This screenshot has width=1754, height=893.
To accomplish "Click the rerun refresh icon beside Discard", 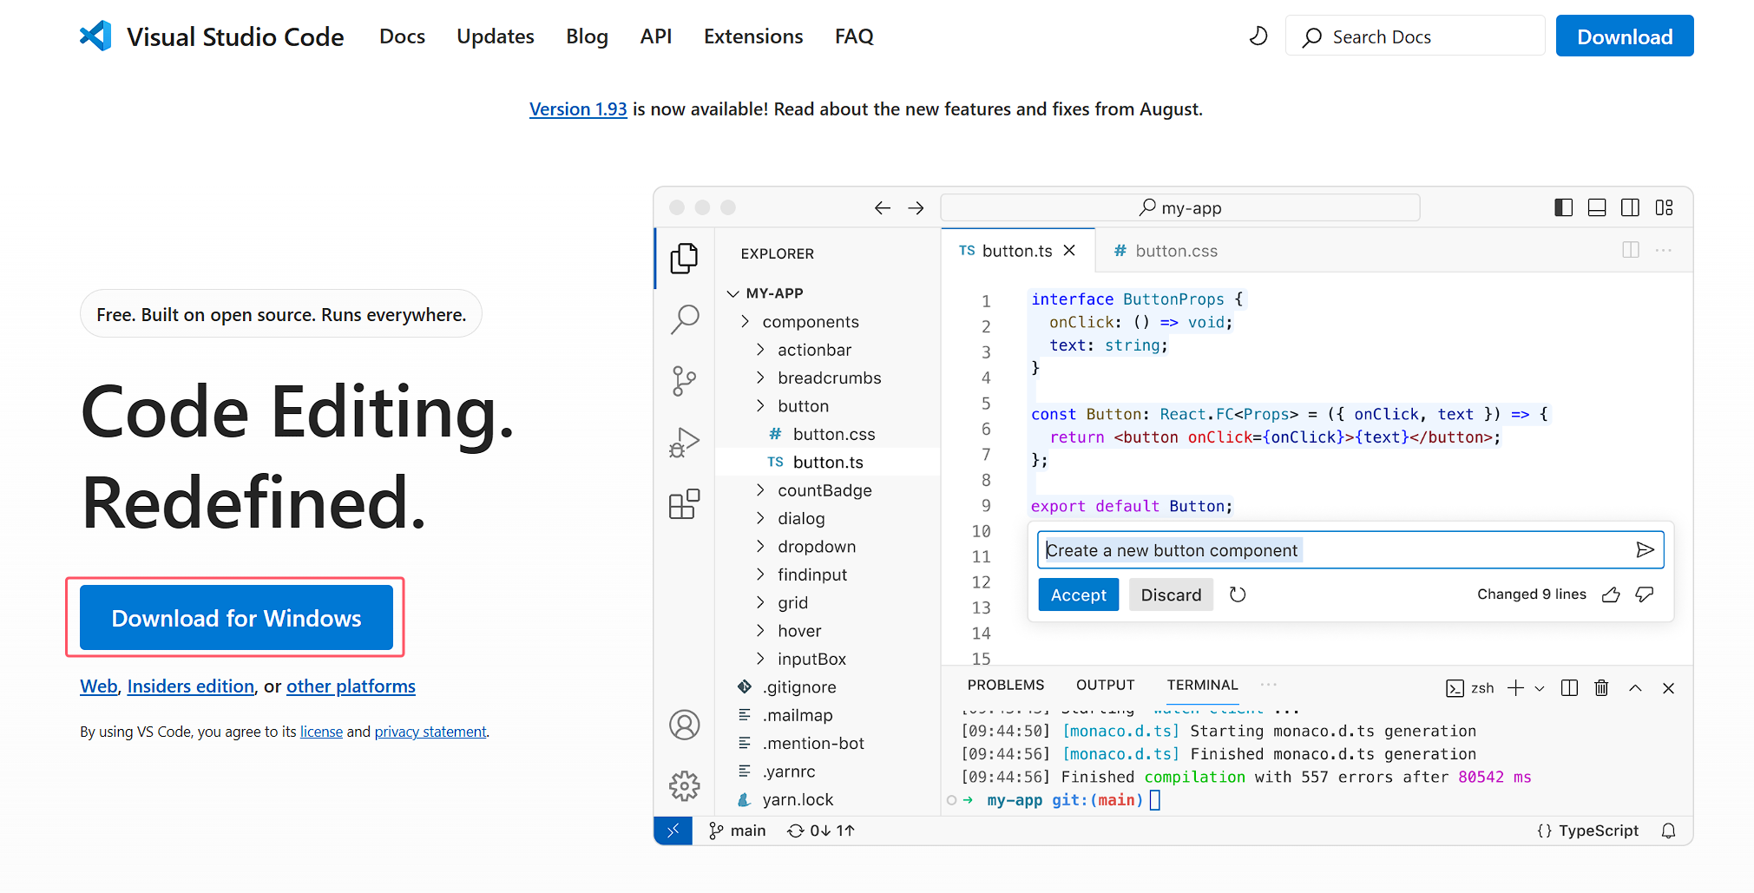I will (1238, 594).
